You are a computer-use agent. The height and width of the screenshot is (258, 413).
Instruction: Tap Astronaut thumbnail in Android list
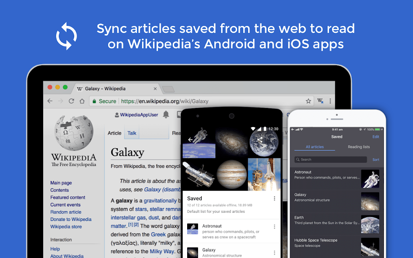[192, 229]
